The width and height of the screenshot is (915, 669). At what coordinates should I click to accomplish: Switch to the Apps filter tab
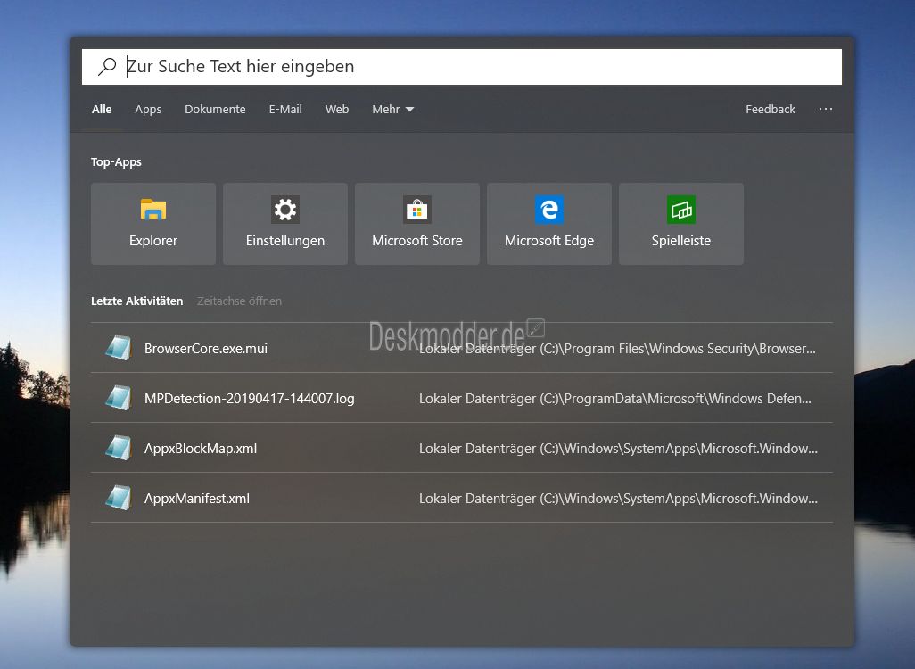(x=148, y=109)
